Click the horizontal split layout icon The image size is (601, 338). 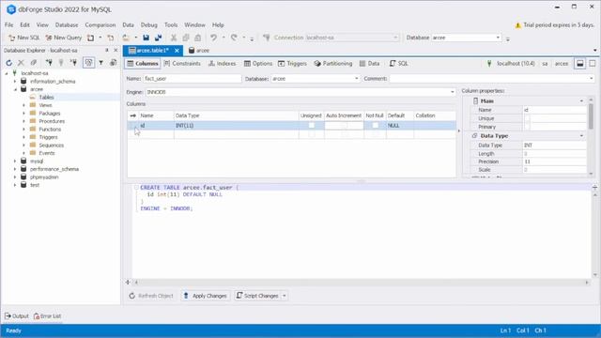tap(580, 64)
